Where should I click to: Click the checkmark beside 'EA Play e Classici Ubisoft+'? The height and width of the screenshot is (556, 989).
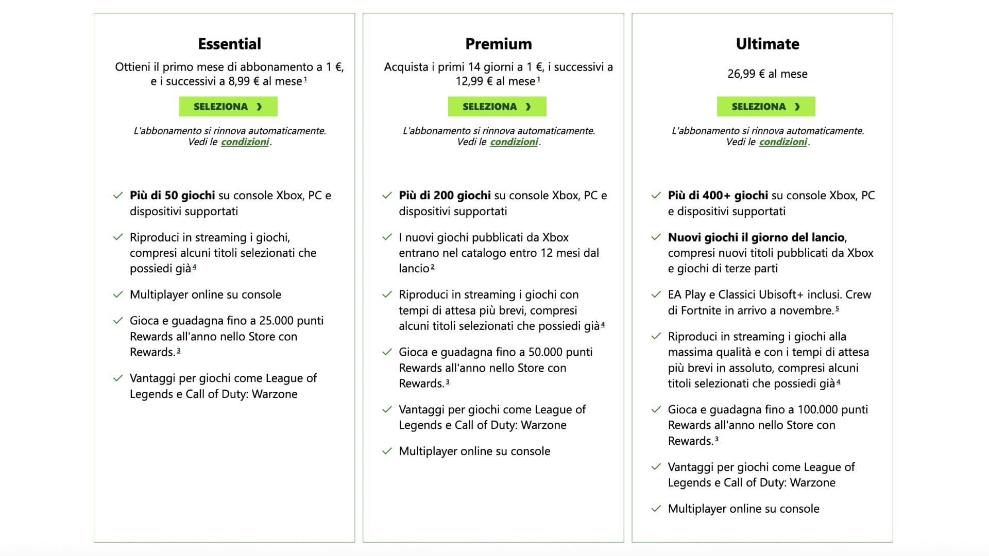point(656,294)
